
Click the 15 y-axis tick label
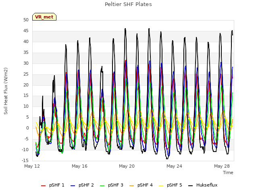26,96
